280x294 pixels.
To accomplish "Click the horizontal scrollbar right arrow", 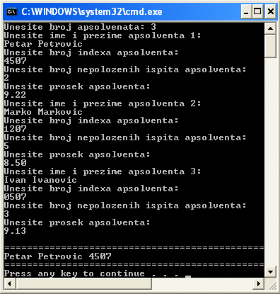I will (x=259, y=283).
